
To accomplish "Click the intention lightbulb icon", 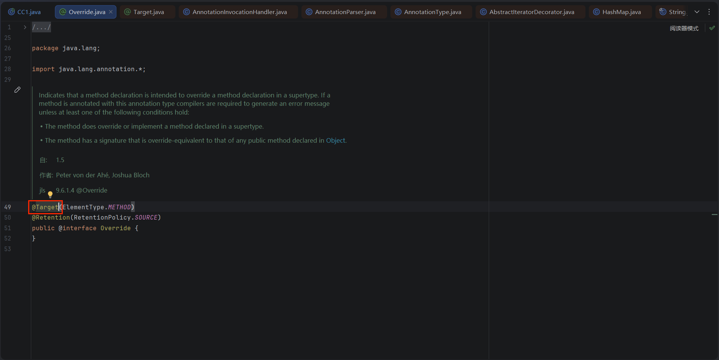I will point(50,195).
